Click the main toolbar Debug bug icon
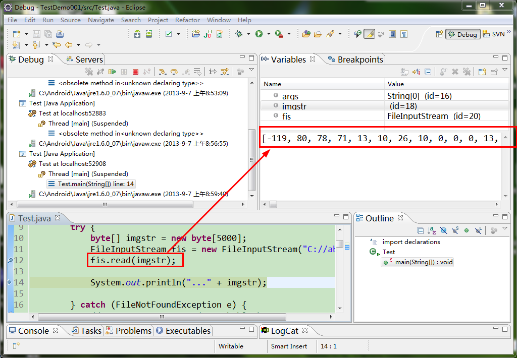Image resolution: width=517 pixels, height=358 pixels. 239,34
